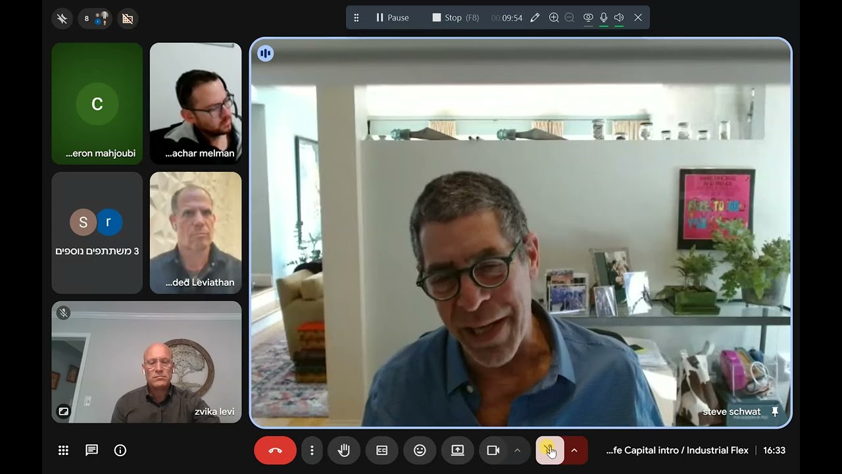Click the purple C avatar of cameron mahjoubi
This screenshot has height=474, width=842.
pyautogui.click(x=97, y=103)
